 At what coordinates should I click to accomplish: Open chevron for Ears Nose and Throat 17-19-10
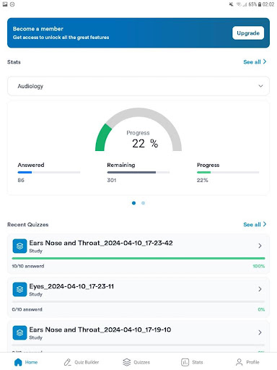260,332
